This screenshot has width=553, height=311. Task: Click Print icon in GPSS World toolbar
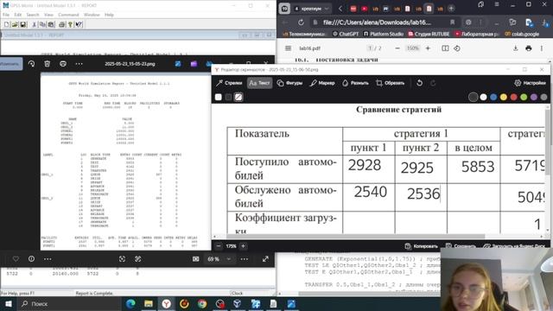[61, 24]
